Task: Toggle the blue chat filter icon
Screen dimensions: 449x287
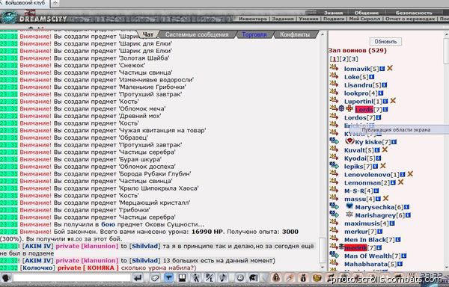Action: click(168, 278)
